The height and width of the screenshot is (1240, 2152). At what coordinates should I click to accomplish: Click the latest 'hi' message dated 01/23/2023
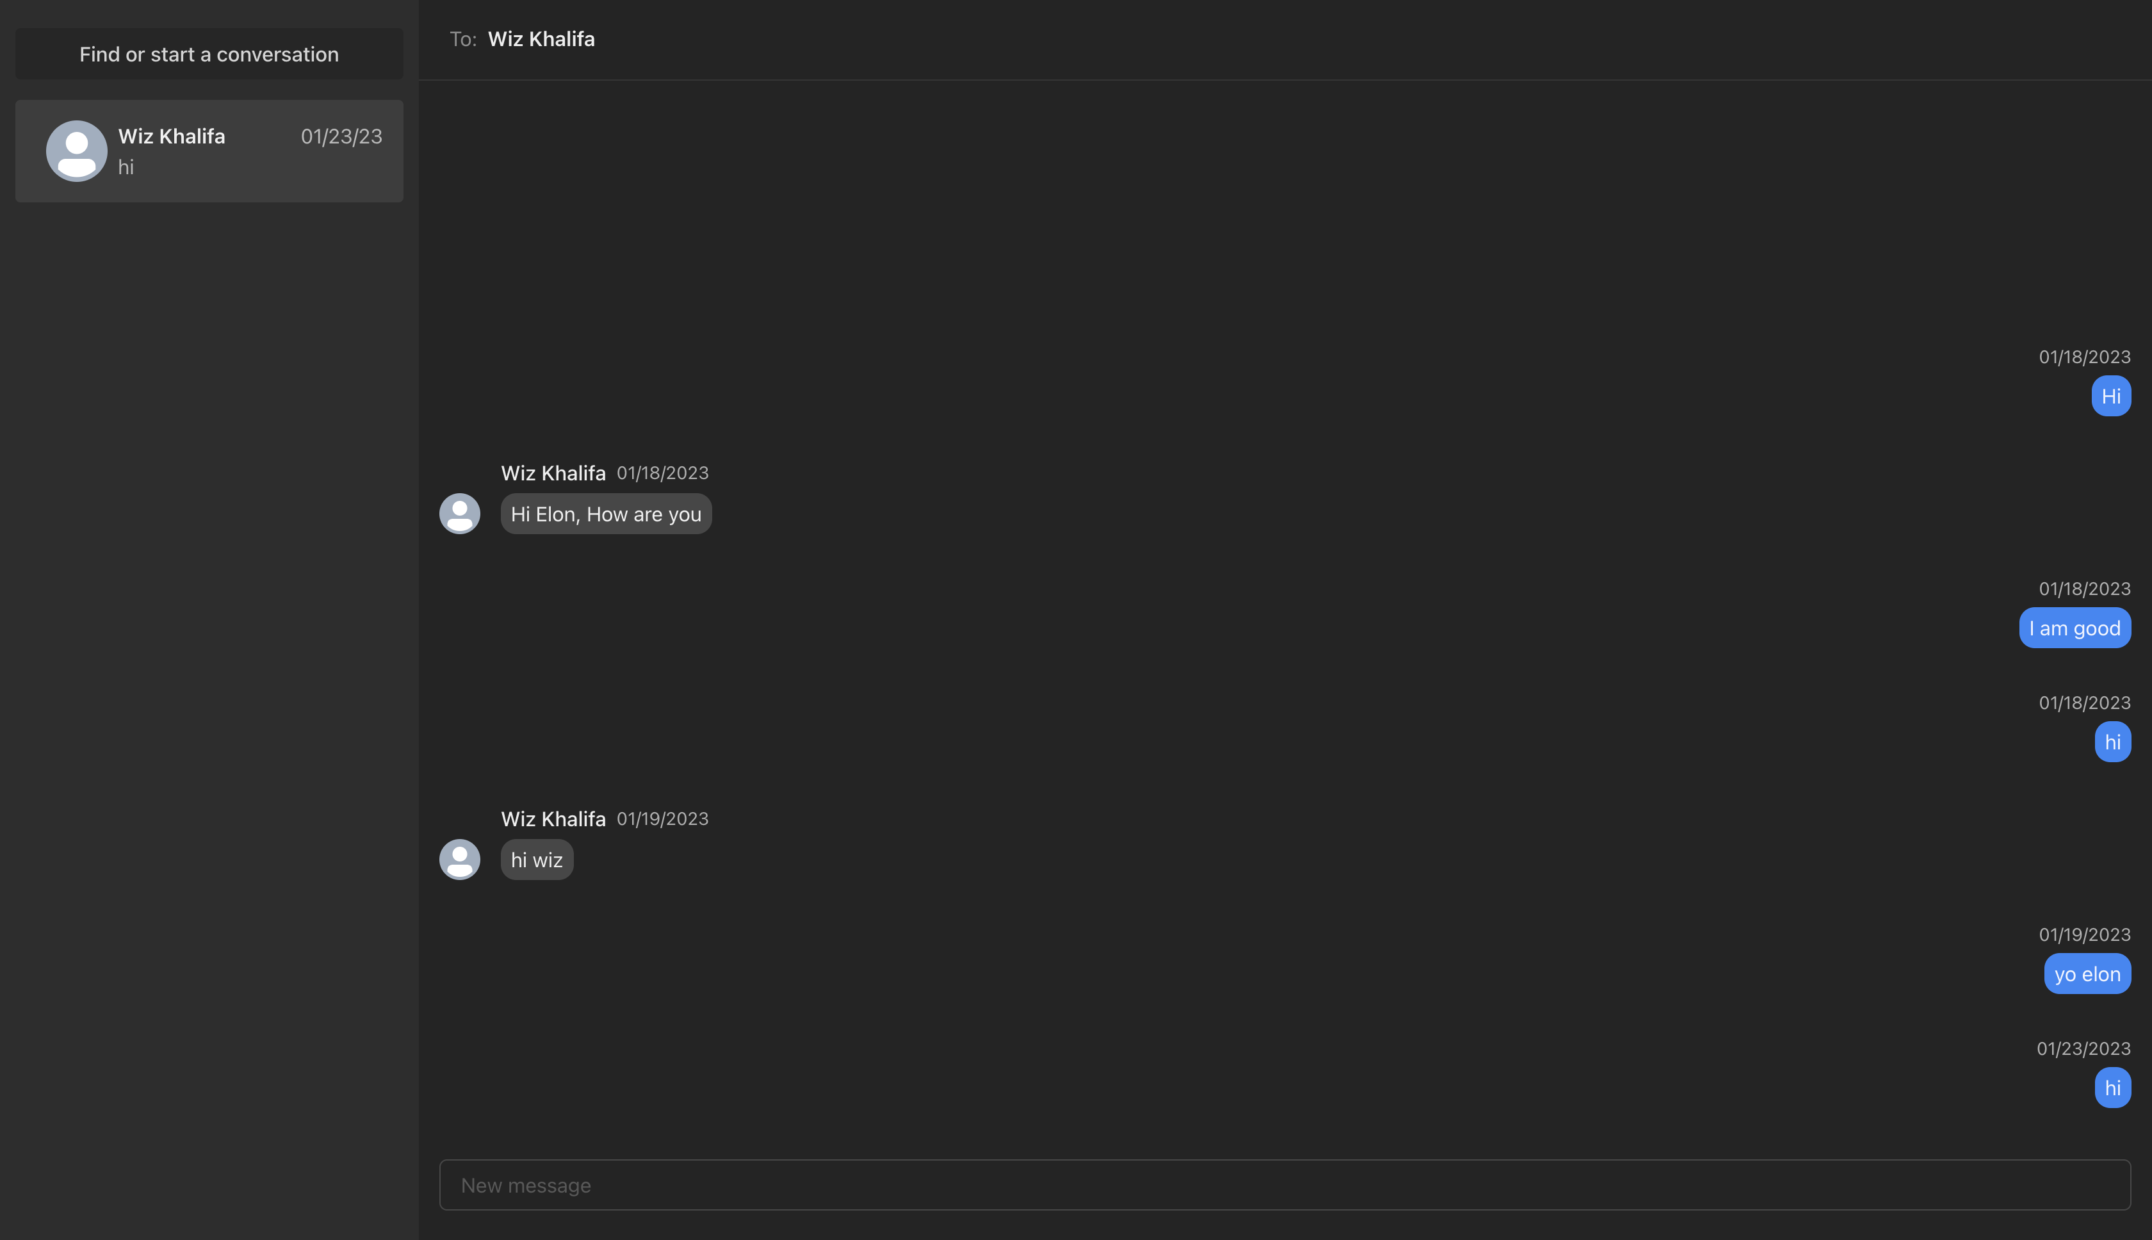2113,1088
